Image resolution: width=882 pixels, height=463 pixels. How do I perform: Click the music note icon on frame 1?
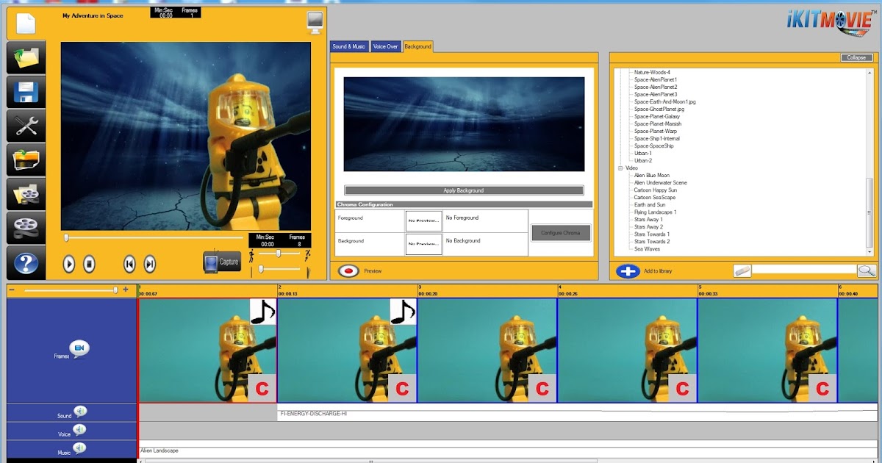pos(262,312)
